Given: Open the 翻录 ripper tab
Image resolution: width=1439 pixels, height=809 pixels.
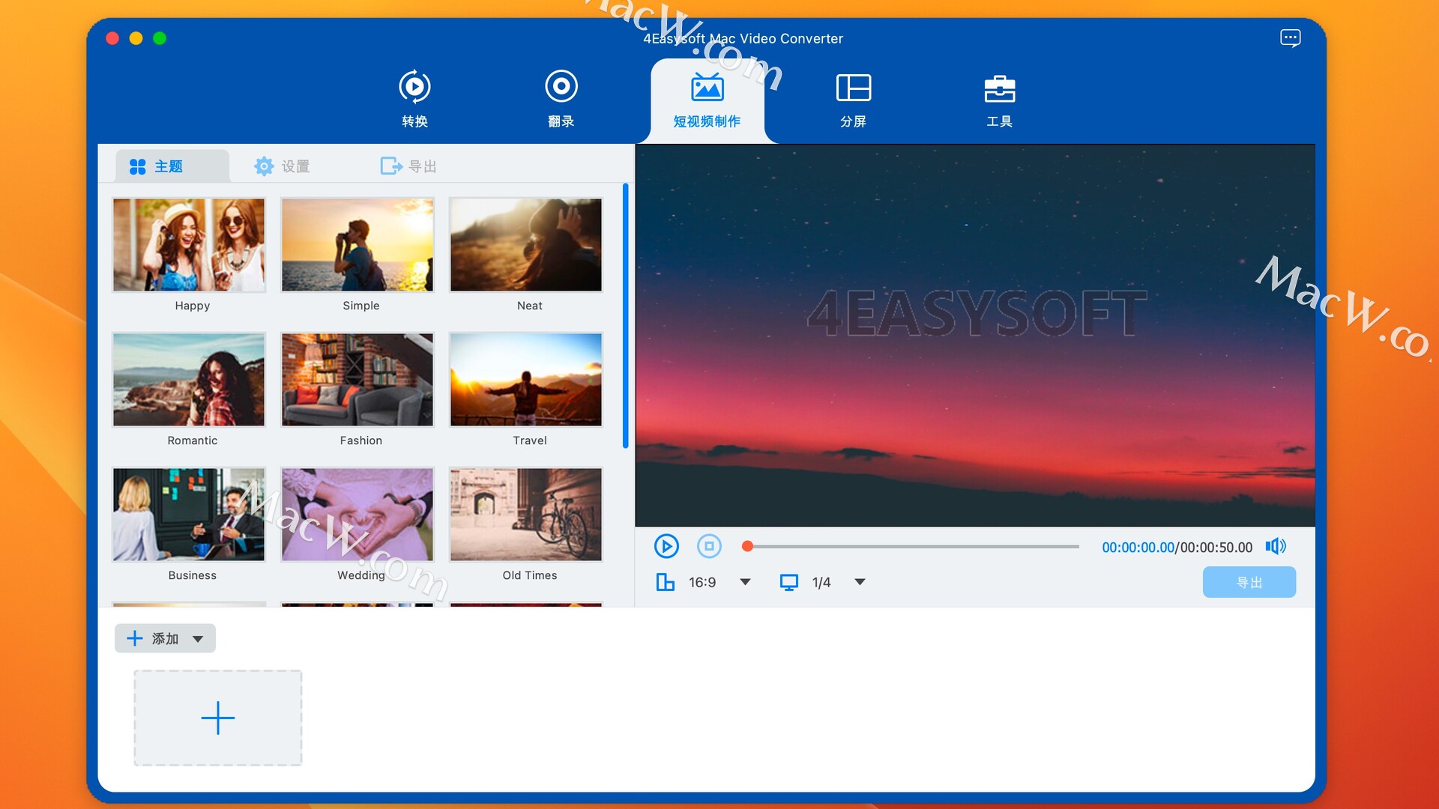Looking at the screenshot, I should click(x=561, y=99).
